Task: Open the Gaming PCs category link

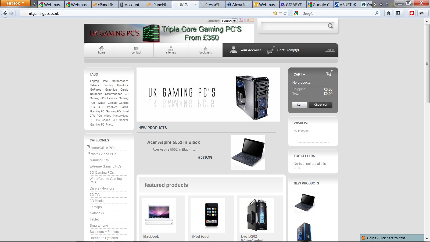Action: [x=99, y=160]
